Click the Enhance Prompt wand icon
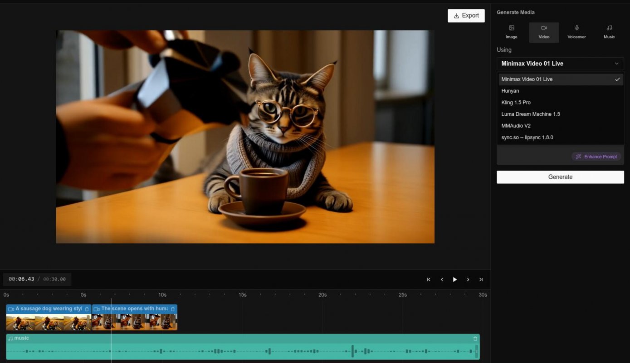630x363 pixels. click(x=578, y=156)
